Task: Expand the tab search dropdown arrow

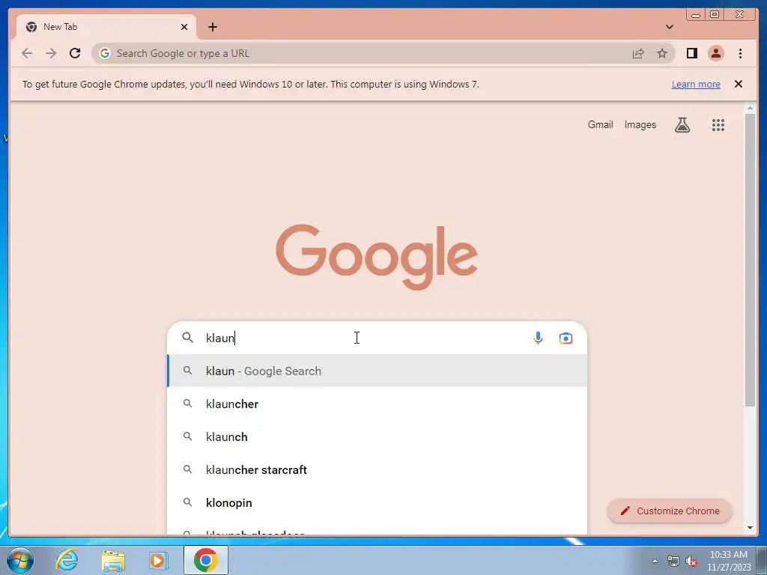Action: (669, 27)
